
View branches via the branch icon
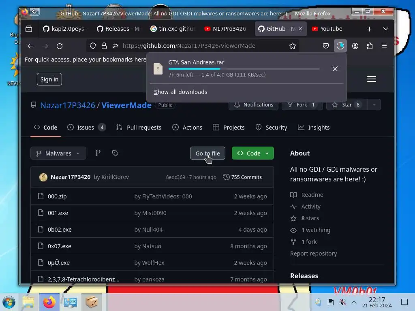click(98, 153)
